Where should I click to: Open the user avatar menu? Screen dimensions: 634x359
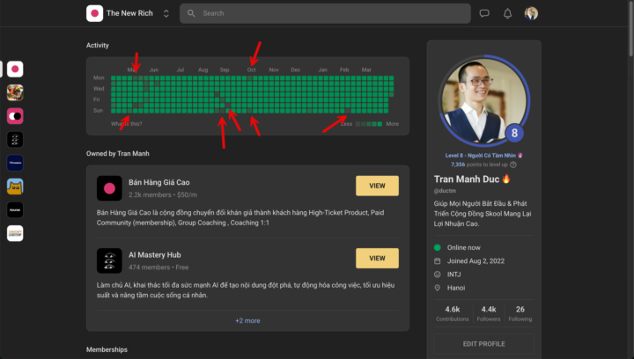point(531,13)
